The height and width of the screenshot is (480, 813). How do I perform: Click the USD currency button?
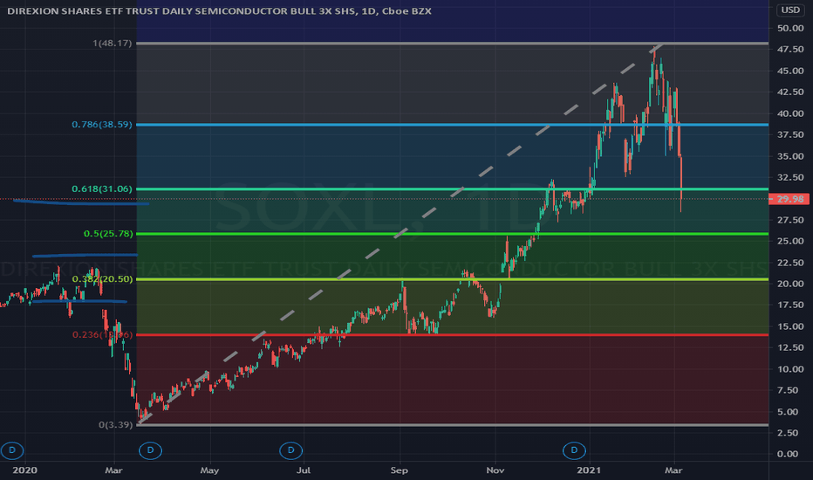(790, 10)
